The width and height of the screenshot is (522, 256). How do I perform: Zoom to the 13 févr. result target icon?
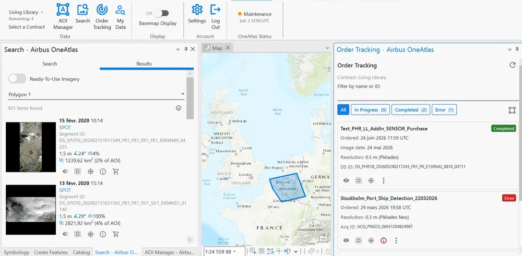(90, 234)
